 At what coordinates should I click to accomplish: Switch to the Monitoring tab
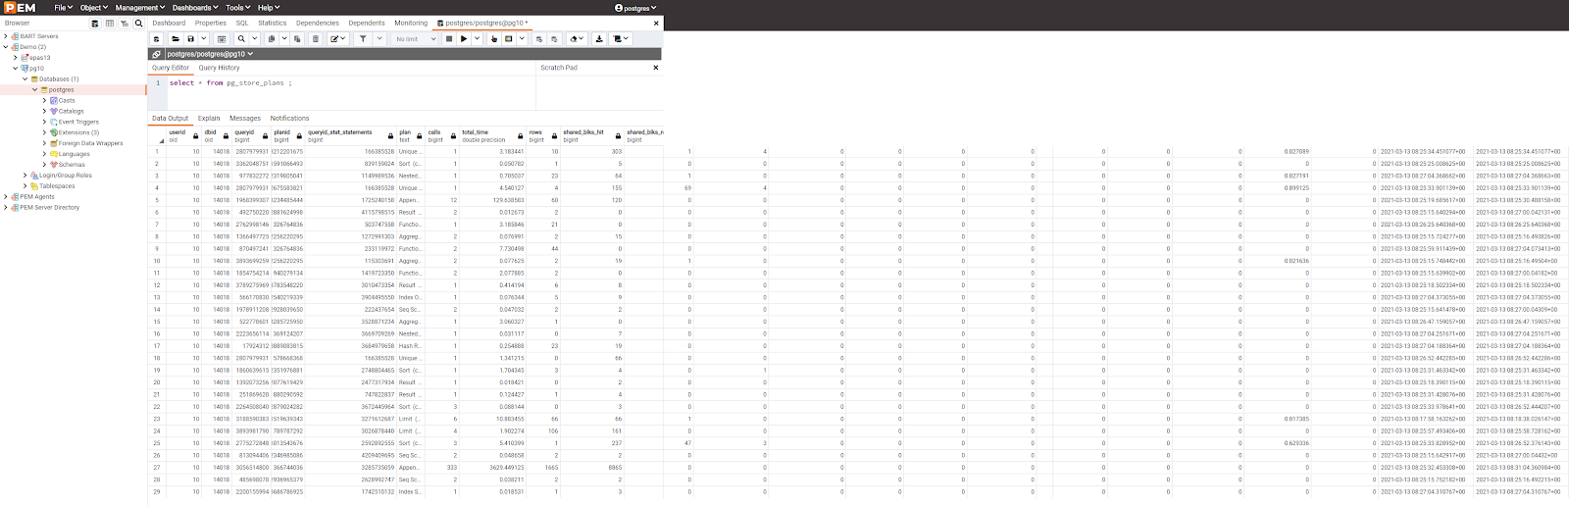[411, 23]
